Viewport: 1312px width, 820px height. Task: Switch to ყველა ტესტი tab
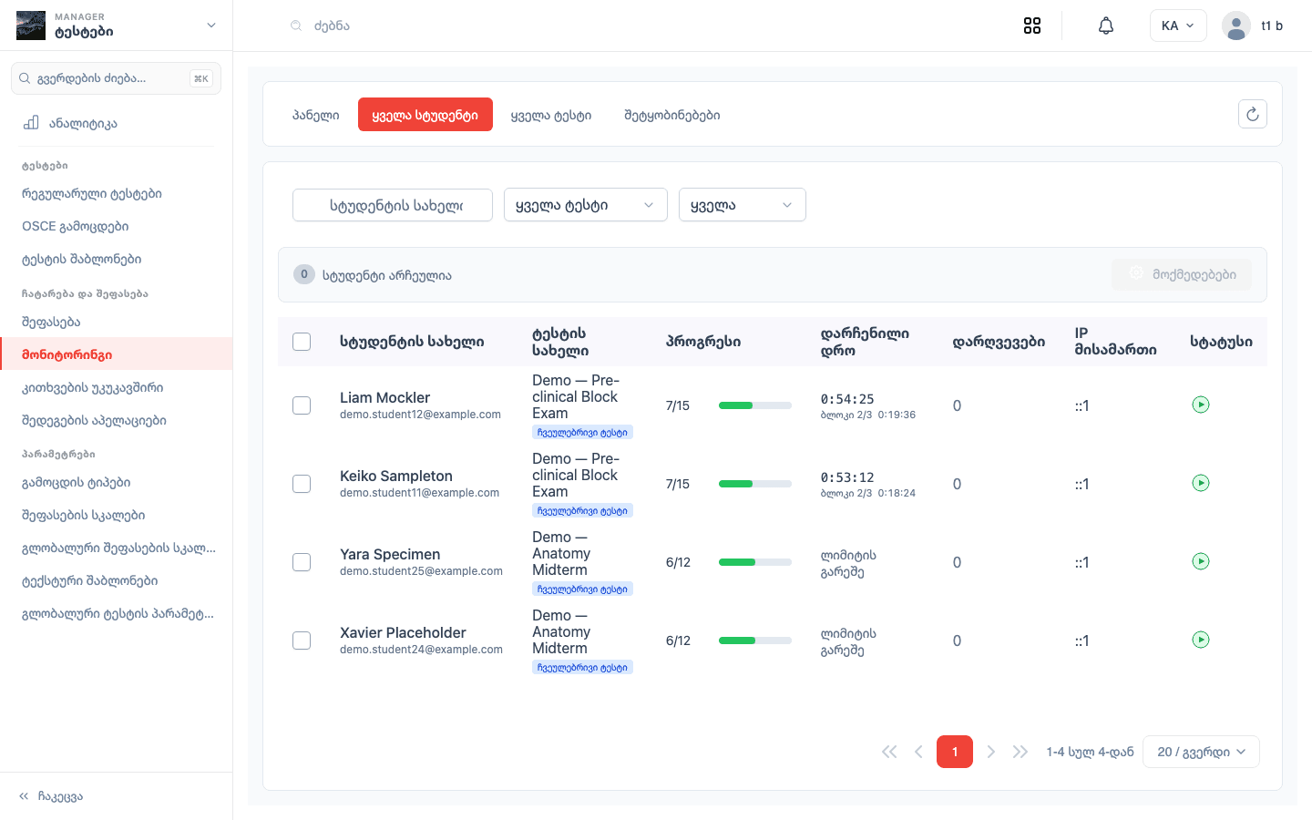(551, 115)
